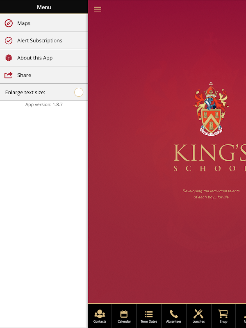This screenshot has height=328, width=246.
Task: Click the App version: 1.8.7 text
Action: pos(44,105)
